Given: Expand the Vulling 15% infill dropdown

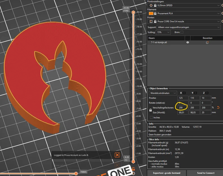Looking at the screenshot, I should [x=163, y=32].
